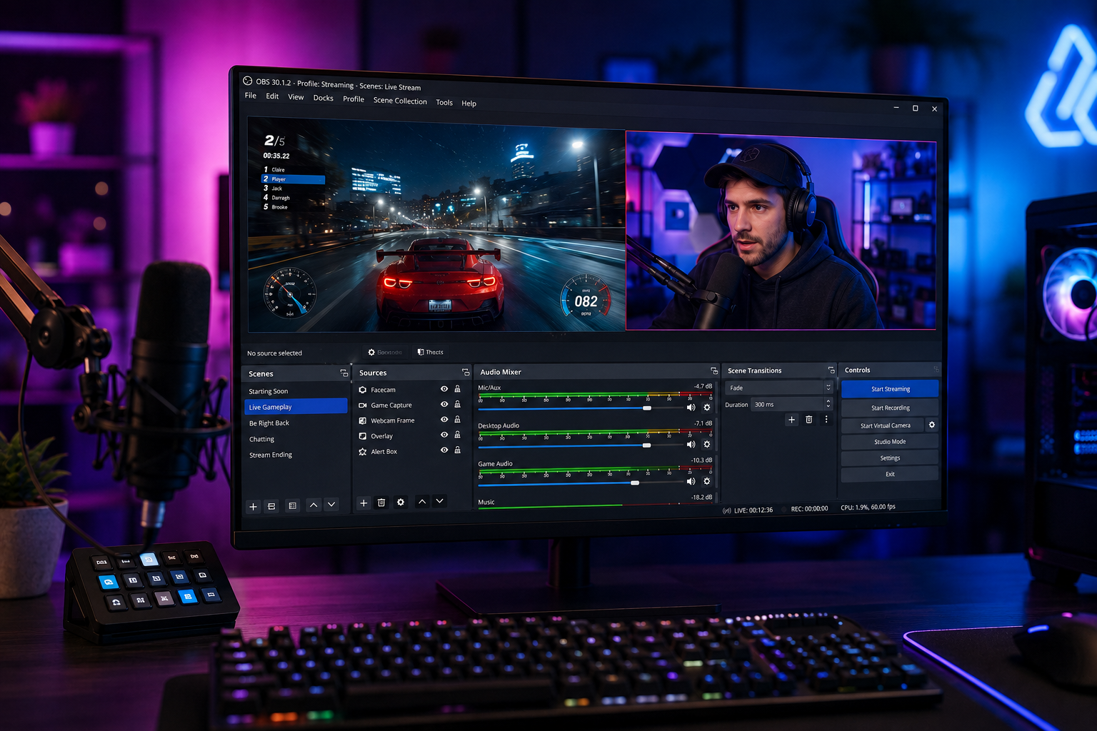Mute the Desktop Audio speaker icon
Viewport: 1097px width, 731px height.
click(x=691, y=444)
